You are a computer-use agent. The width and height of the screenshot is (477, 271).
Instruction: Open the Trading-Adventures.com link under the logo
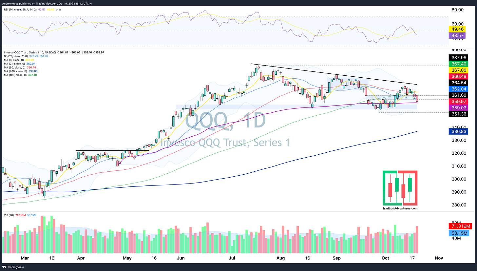(400, 208)
